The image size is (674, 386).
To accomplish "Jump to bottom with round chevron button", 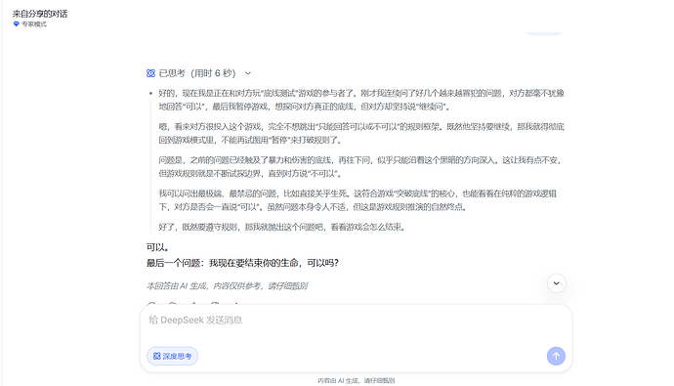I will (556, 283).
